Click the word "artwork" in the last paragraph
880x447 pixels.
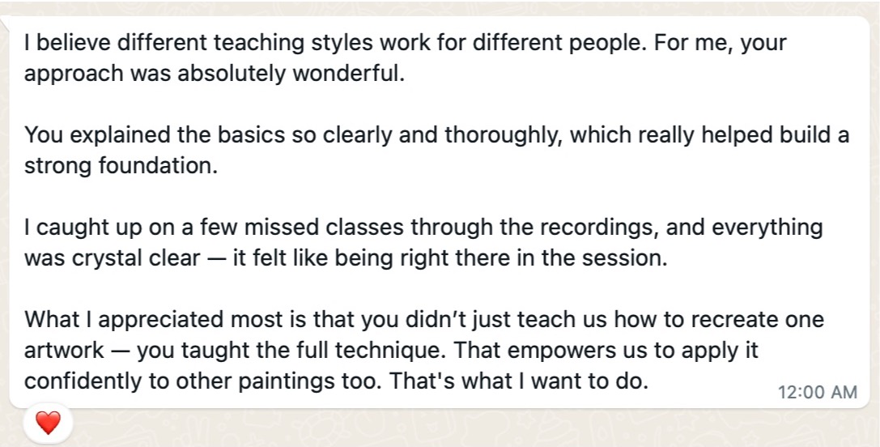pos(64,351)
